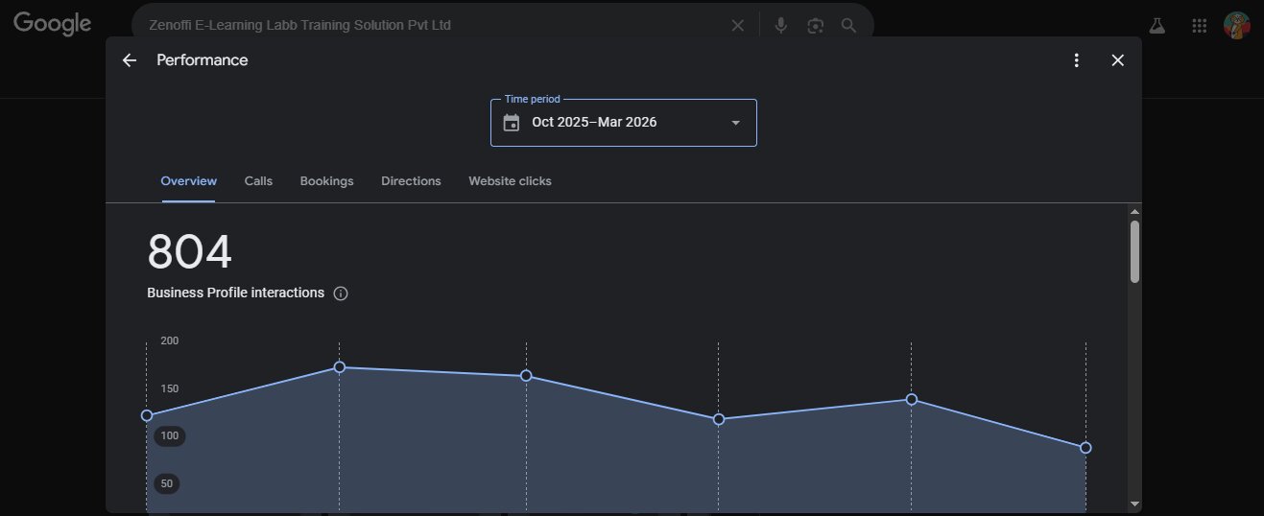The height and width of the screenshot is (516, 1264).
Task: Click the scrollbar down arrow
Action: [x=1134, y=504]
